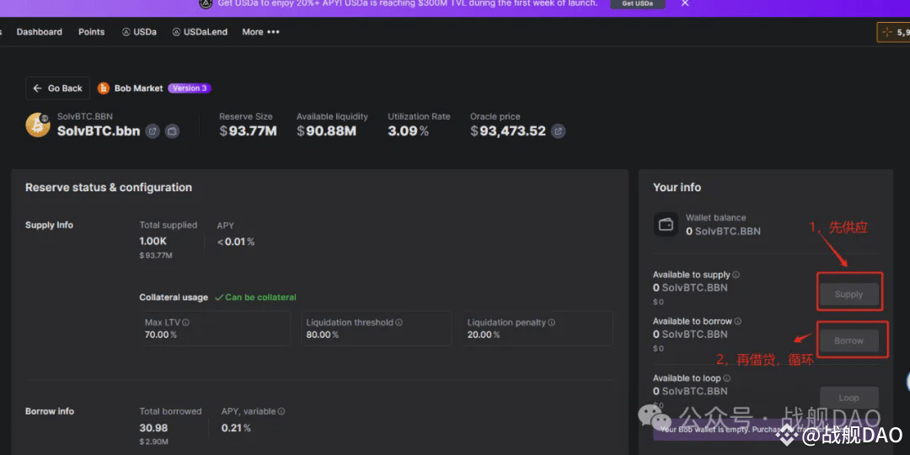Screen dimensions: 910x455
Task: Click the Liquidation threshold info icon
Action: point(399,323)
